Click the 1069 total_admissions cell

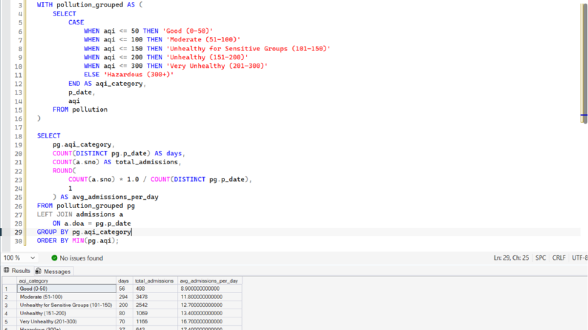point(155,313)
